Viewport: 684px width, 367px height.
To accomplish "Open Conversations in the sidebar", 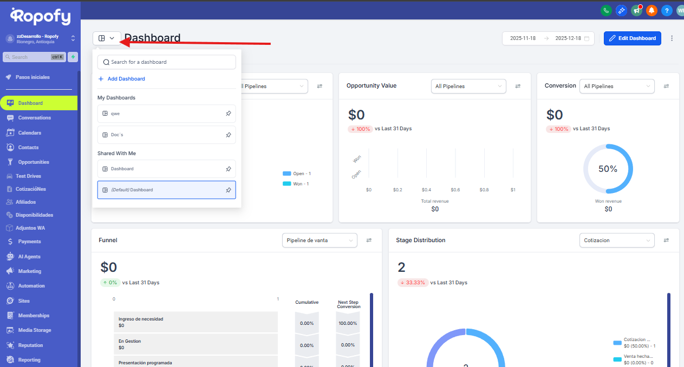I will pyautogui.click(x=34, y=118).
